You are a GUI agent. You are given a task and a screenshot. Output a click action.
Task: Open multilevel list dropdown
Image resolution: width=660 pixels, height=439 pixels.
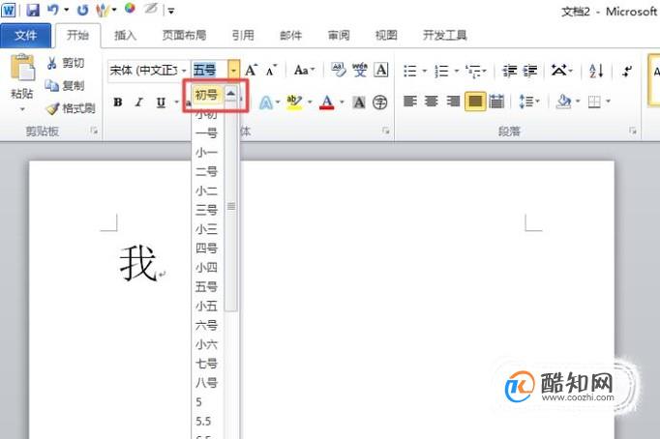(x=476, y=71)
